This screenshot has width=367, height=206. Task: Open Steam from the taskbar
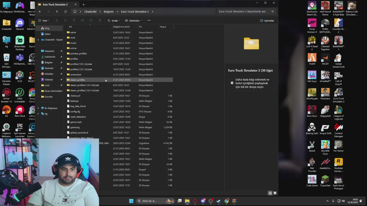[x=218, y=201]
